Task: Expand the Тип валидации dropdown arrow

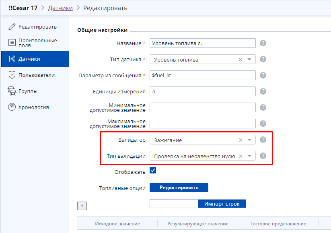Action: (x=249, y=156)
